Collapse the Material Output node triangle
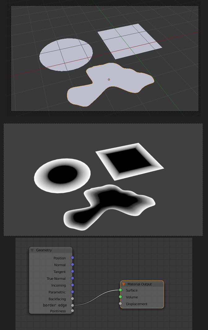208x330 pixels. tap(123, 284)
